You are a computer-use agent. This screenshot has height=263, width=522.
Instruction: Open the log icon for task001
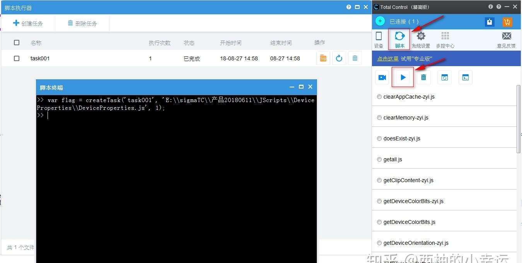click(323, 58)
